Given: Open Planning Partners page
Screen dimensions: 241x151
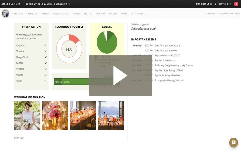Looking at the screenshot, I should click(229, 14).
